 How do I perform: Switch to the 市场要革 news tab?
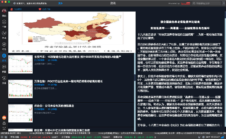18,9
